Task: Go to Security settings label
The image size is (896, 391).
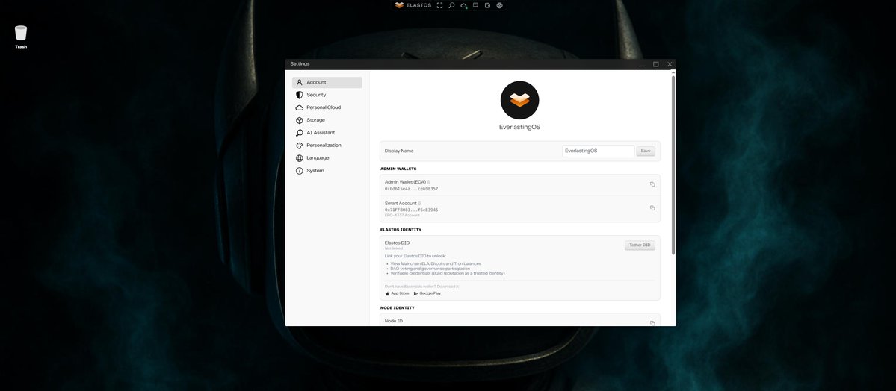Action: tap(316, 95)
